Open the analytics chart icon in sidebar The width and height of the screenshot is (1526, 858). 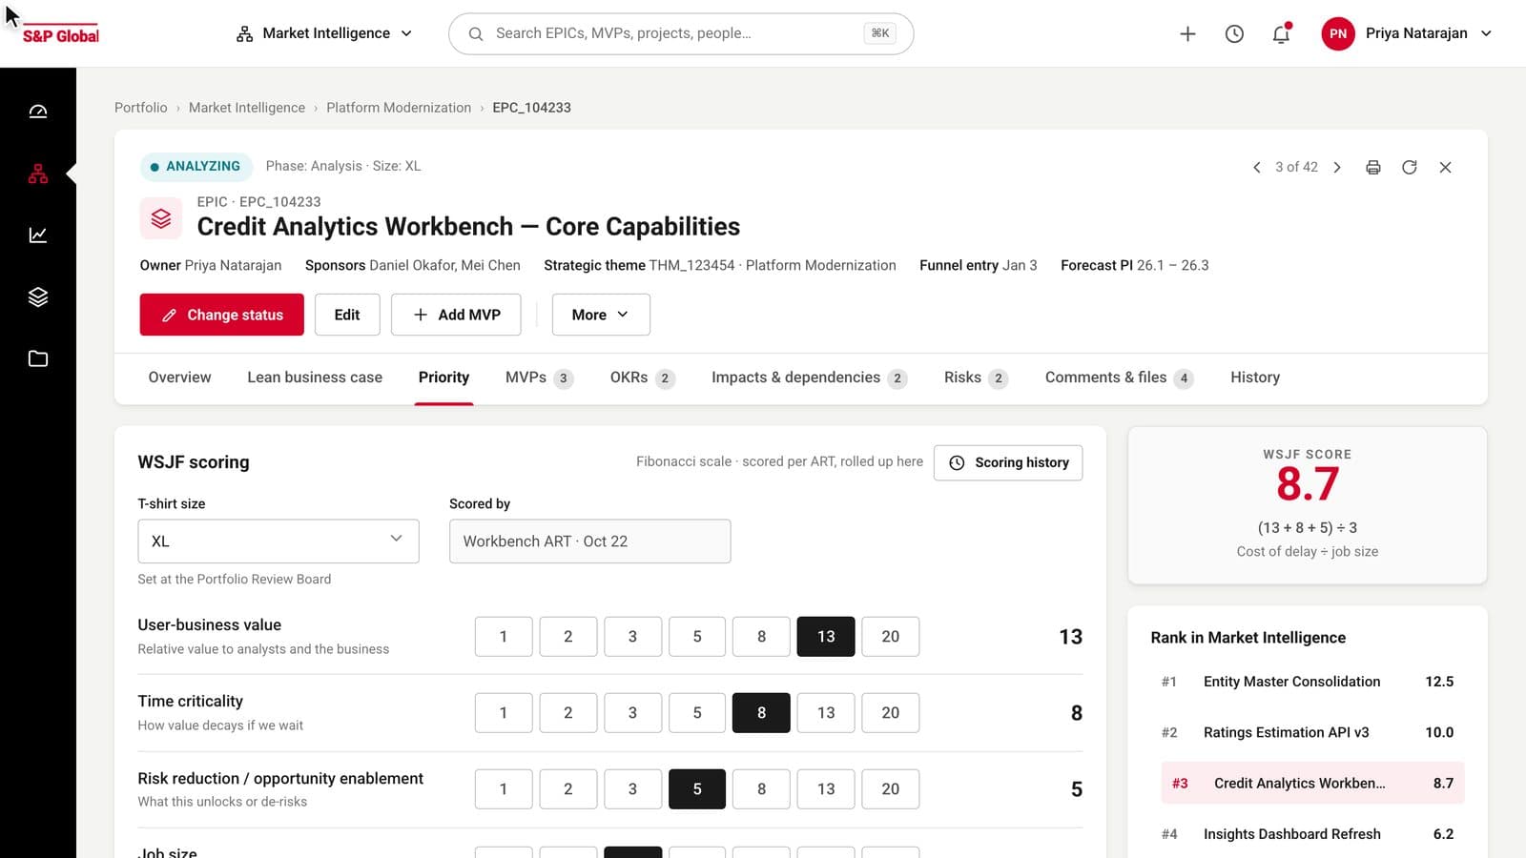pyautogui.click(x=38, y=235)
